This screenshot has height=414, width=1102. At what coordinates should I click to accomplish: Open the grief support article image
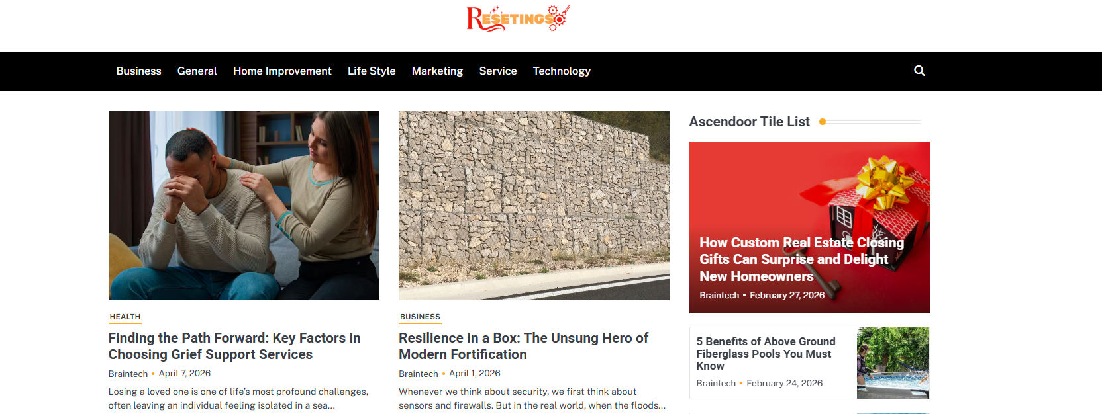(x=244, y=206)
